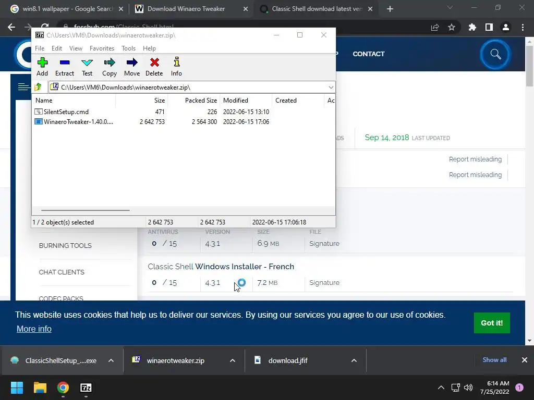Open the File menu in 7-Zip

(40, 48)
